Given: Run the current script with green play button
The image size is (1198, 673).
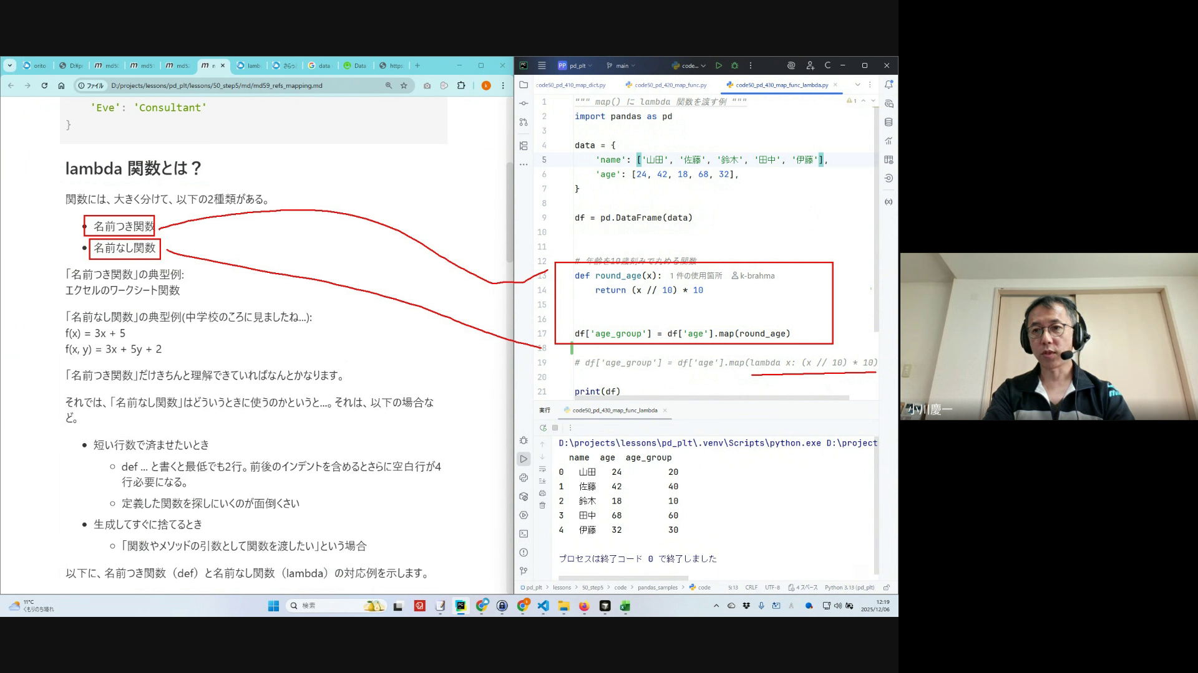Looking at the screenshot, I should tap(719, 65).
